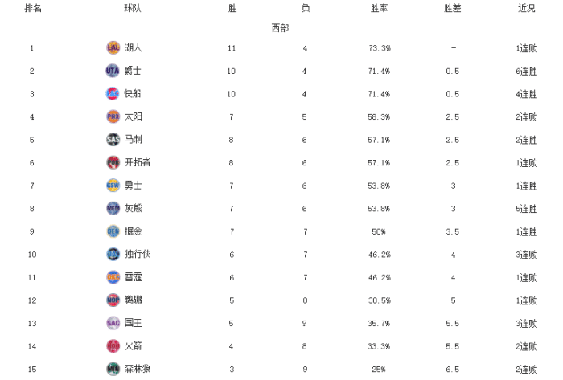Click the 近况 column header
The height and width of the screenshot is (380, 563).
pos(527,8)
